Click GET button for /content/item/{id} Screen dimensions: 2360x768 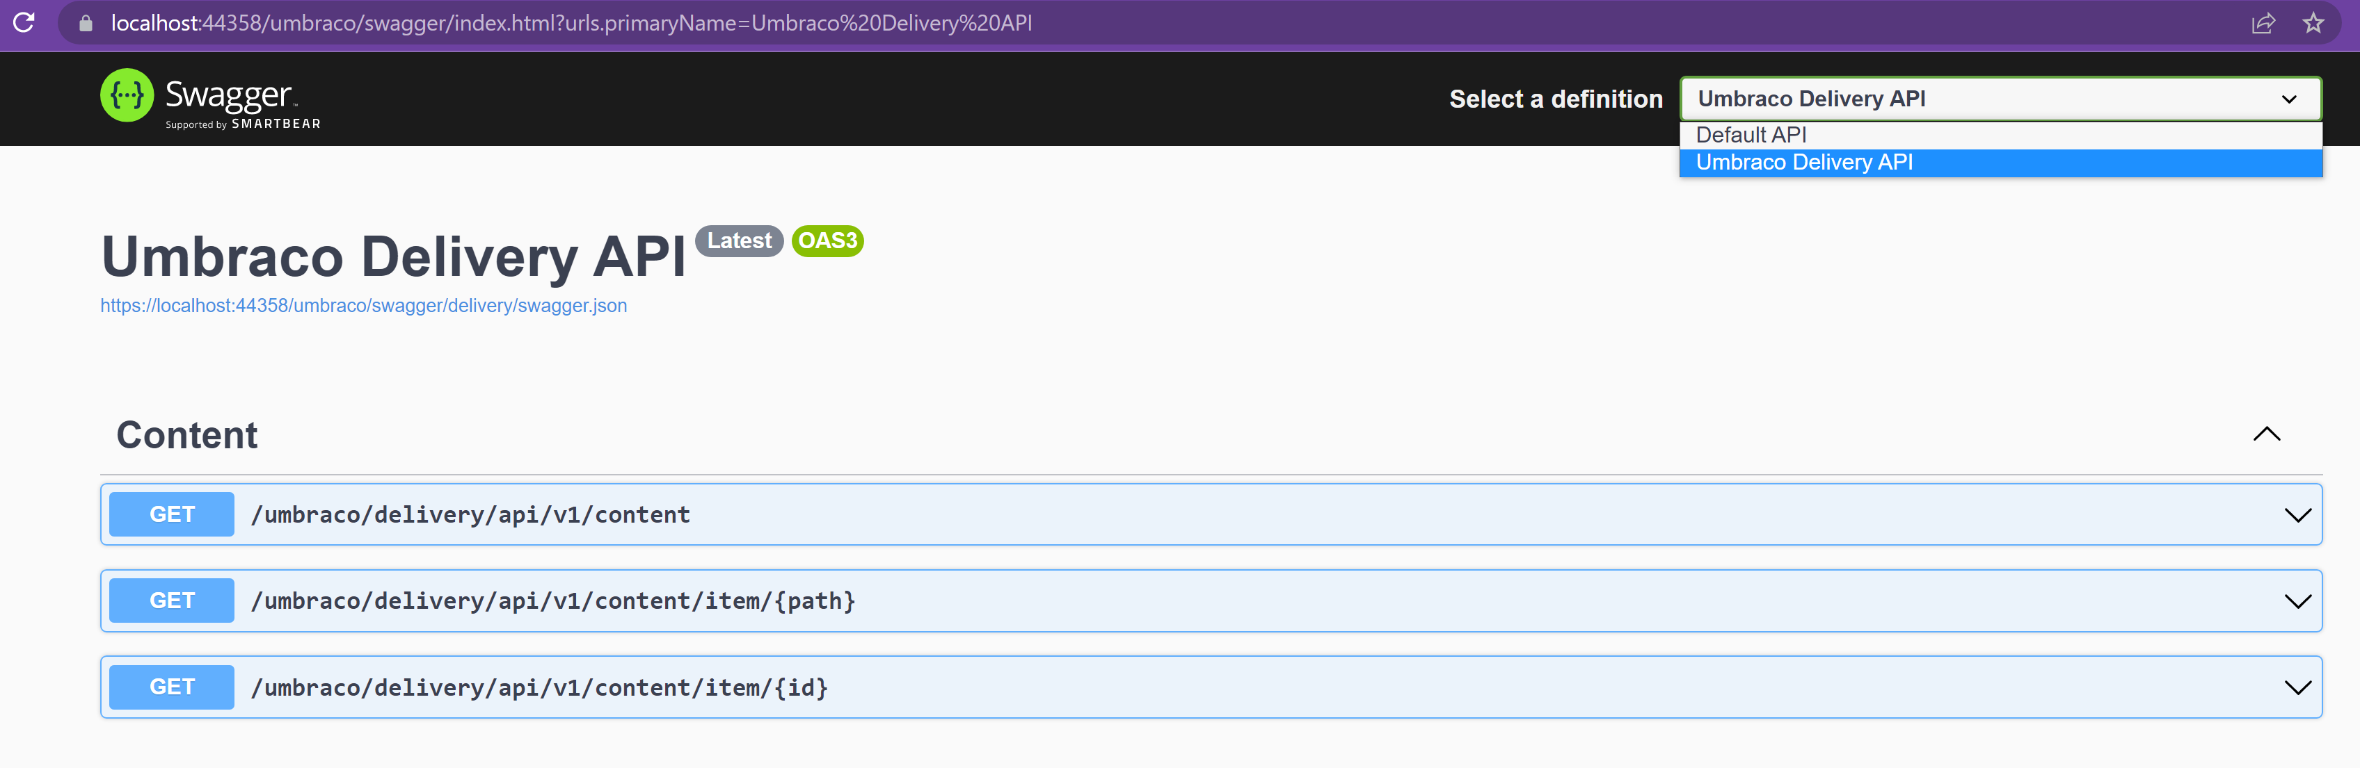coord(171,687)
